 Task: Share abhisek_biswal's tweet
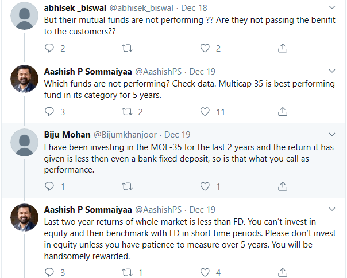(283, 48)
